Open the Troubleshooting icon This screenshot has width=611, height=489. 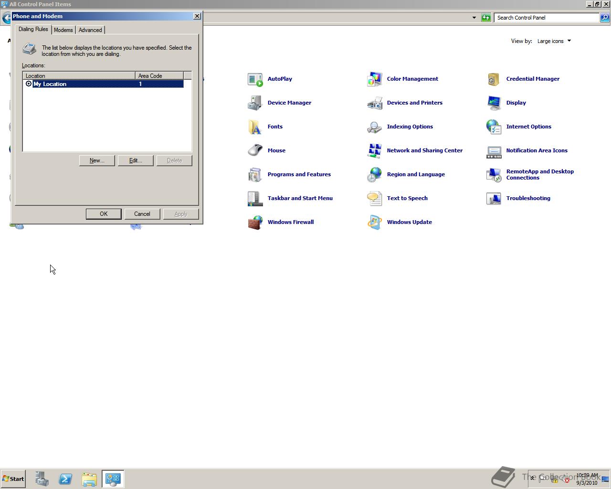494,199
